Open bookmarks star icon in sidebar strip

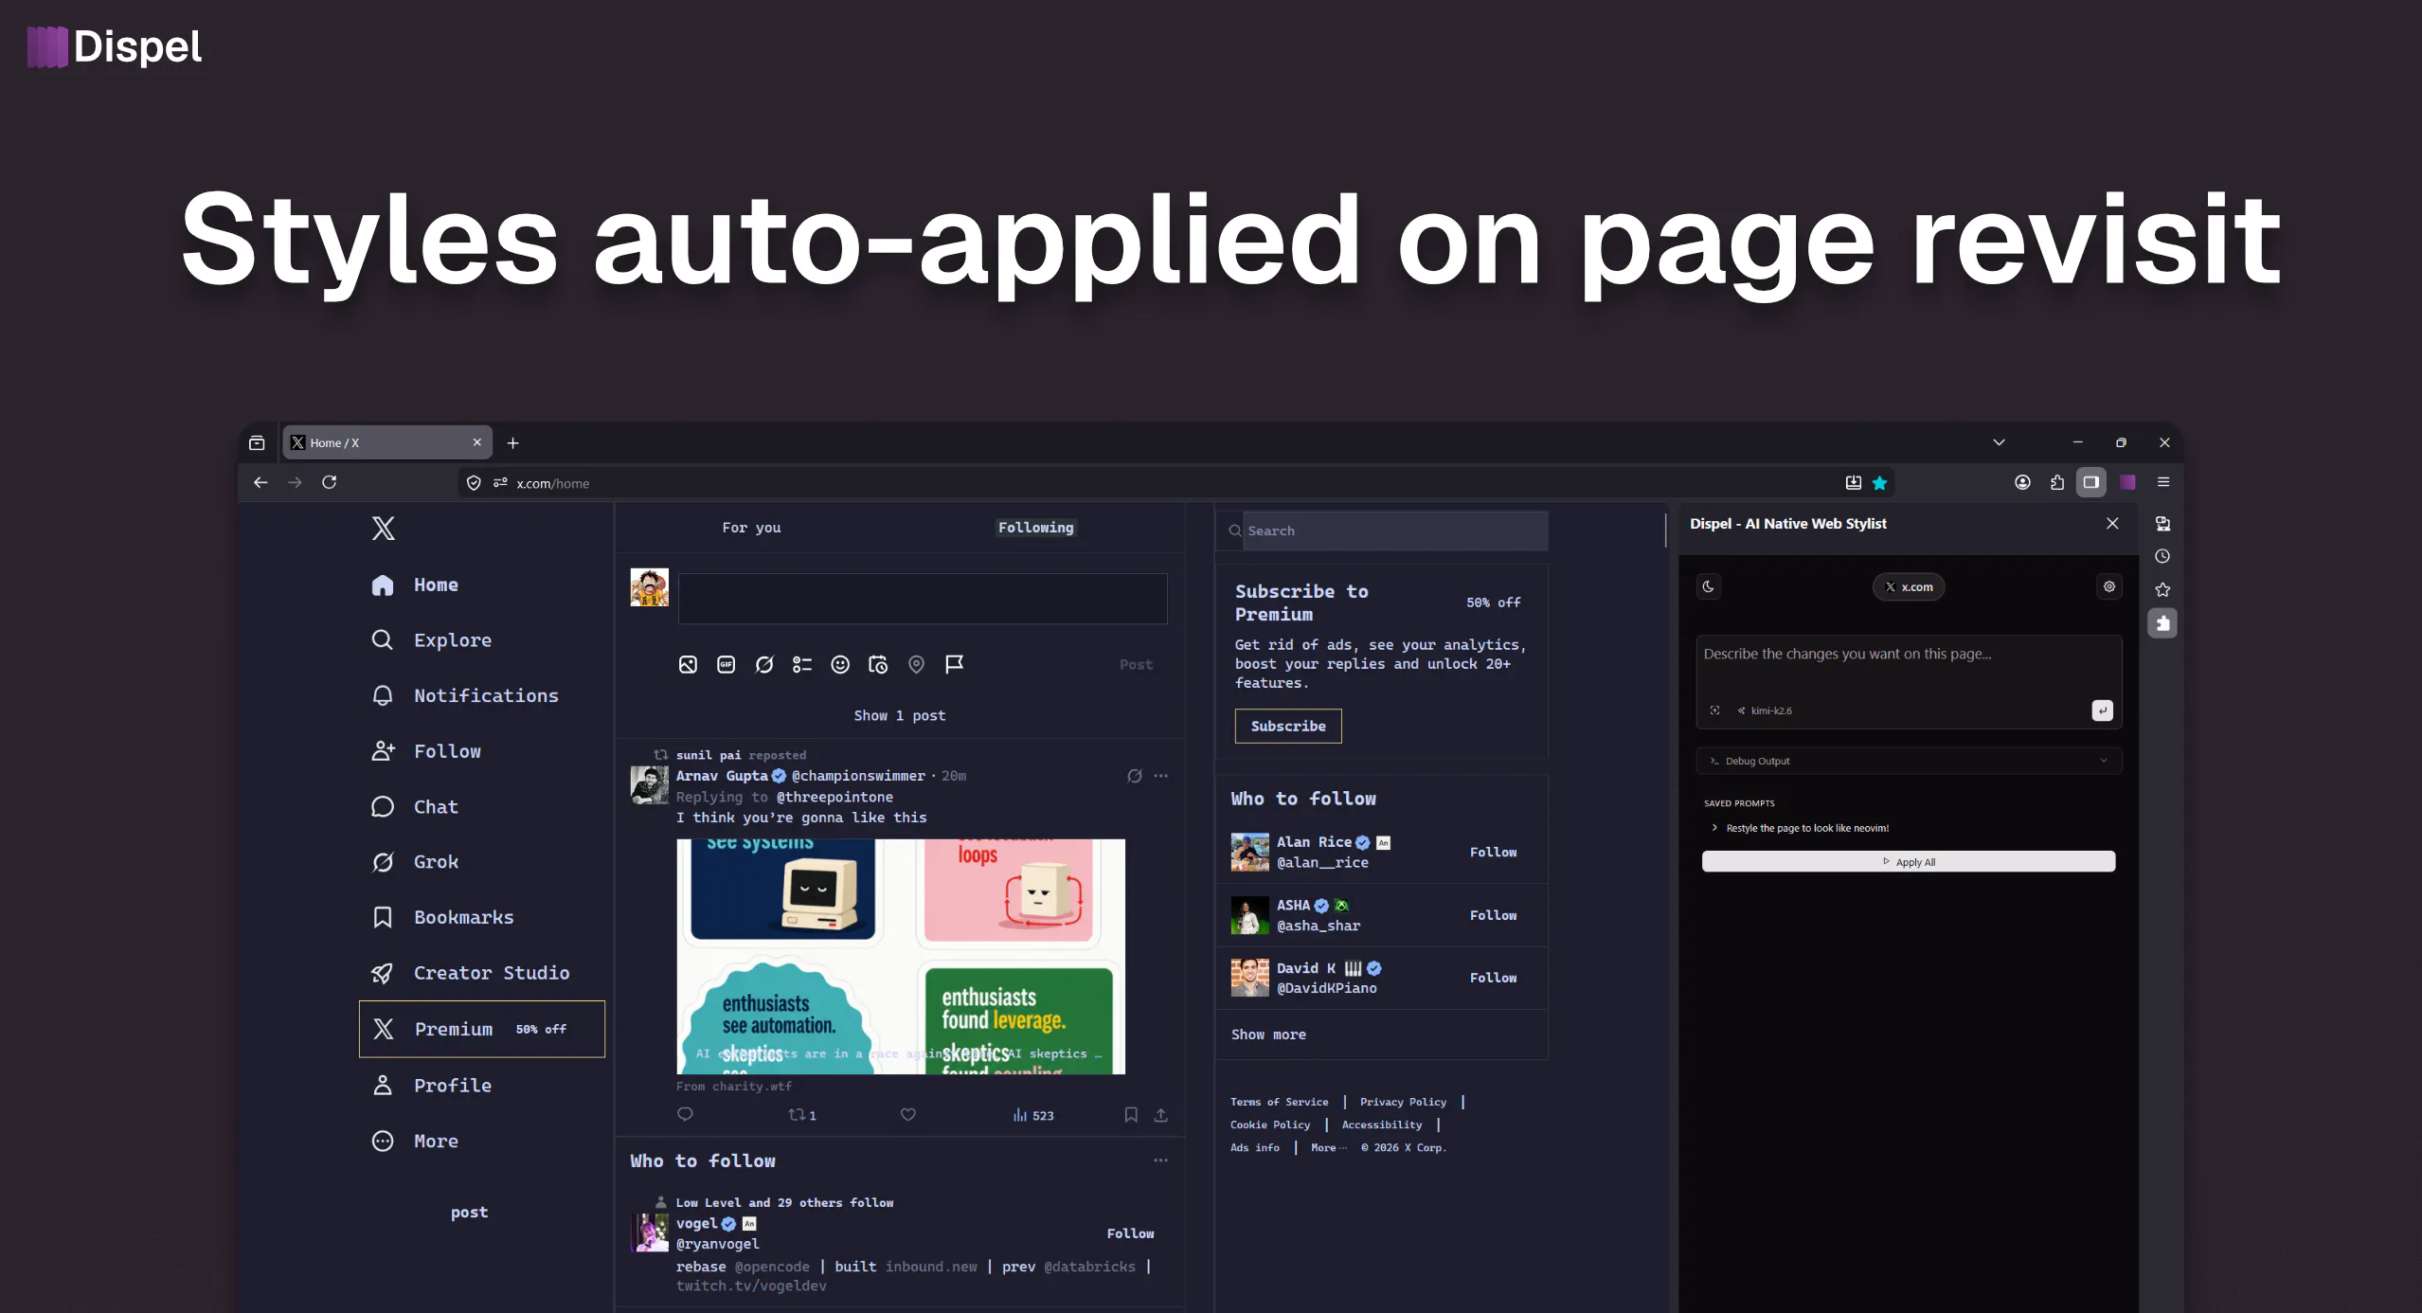coord(2162,589)
